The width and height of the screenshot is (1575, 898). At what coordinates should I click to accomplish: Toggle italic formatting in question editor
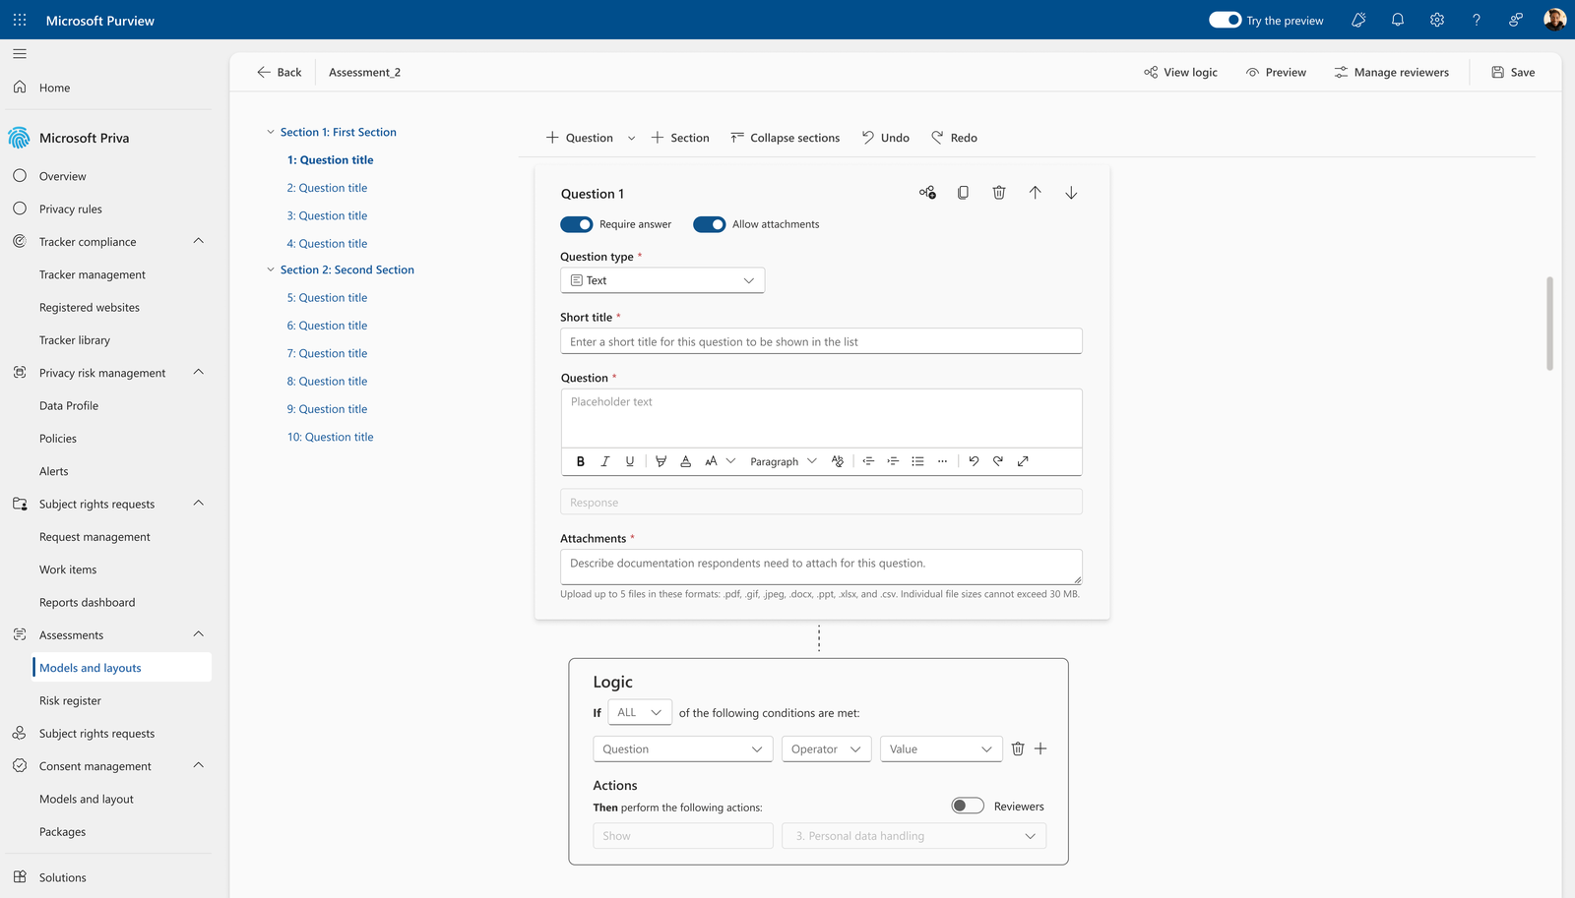click(605, 461)
